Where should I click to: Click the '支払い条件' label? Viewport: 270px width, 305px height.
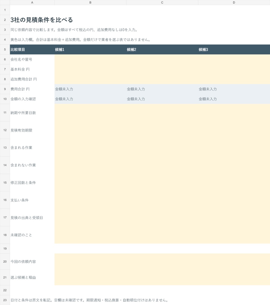(19, 200)
